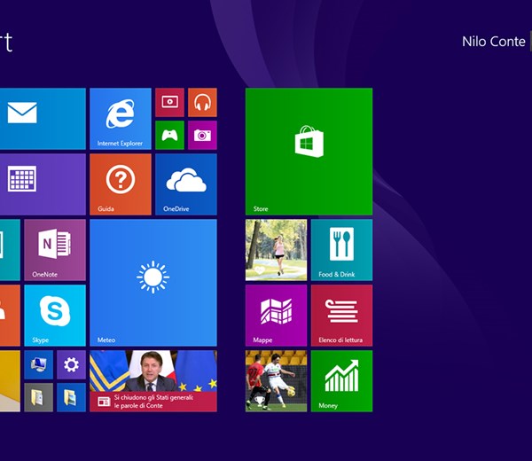Open the Sport soccer players tile

276,381
